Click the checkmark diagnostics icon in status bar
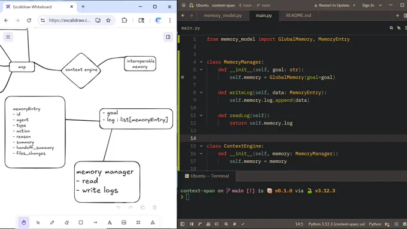Screen dimensions: 407x229 pyautogui.click(x=243, y=224)
